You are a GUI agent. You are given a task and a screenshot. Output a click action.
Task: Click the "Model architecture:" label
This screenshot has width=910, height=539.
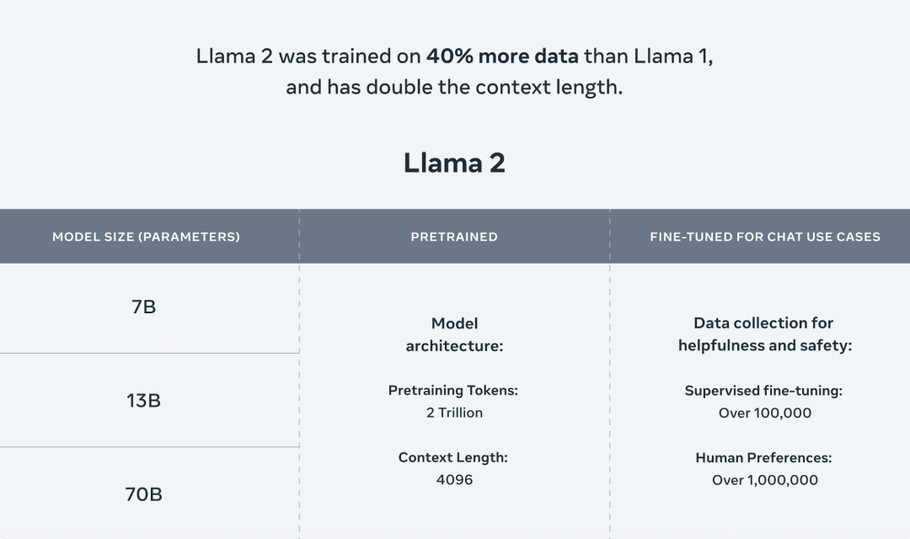pyautogui.click(x=454, y=334)
